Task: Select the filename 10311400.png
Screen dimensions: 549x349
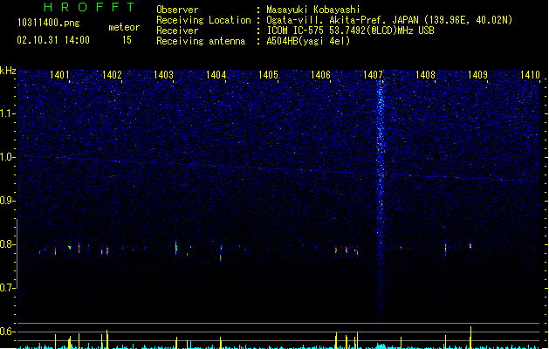Action: pyautogui.click(x=49, y=23)
